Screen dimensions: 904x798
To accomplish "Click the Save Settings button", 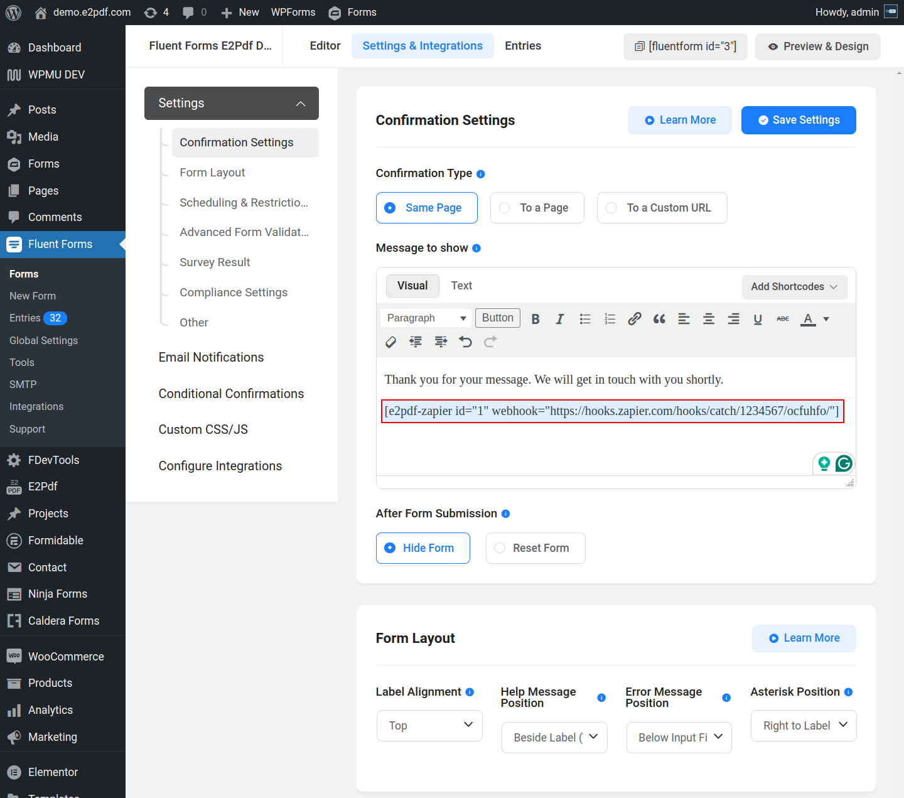I will (x=798, y=120).
